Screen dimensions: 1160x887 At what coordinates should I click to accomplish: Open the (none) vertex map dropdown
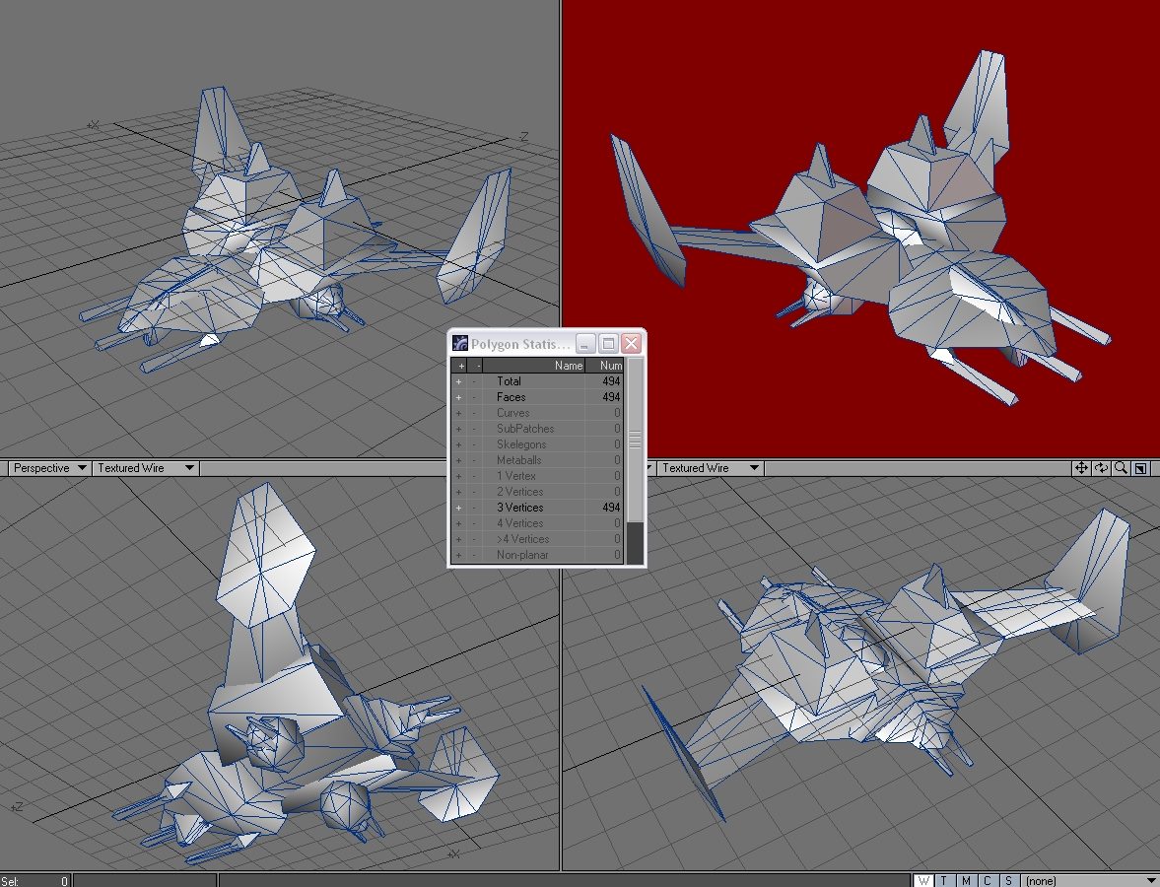click(1090, 880)
